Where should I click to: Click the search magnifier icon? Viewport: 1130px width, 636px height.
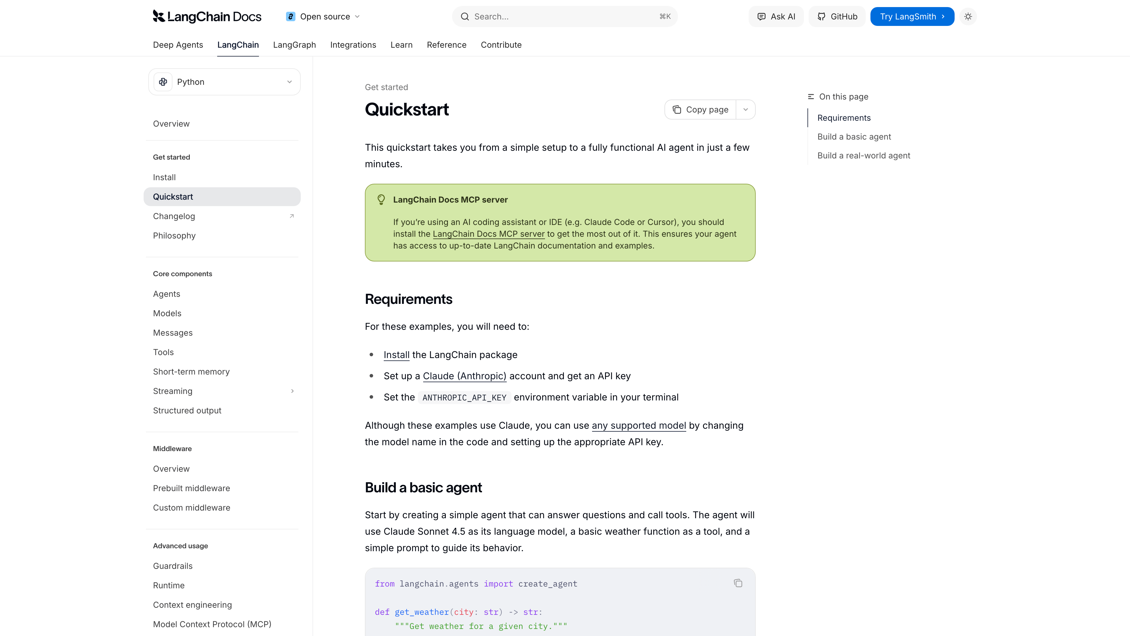(x=465, y=16)
